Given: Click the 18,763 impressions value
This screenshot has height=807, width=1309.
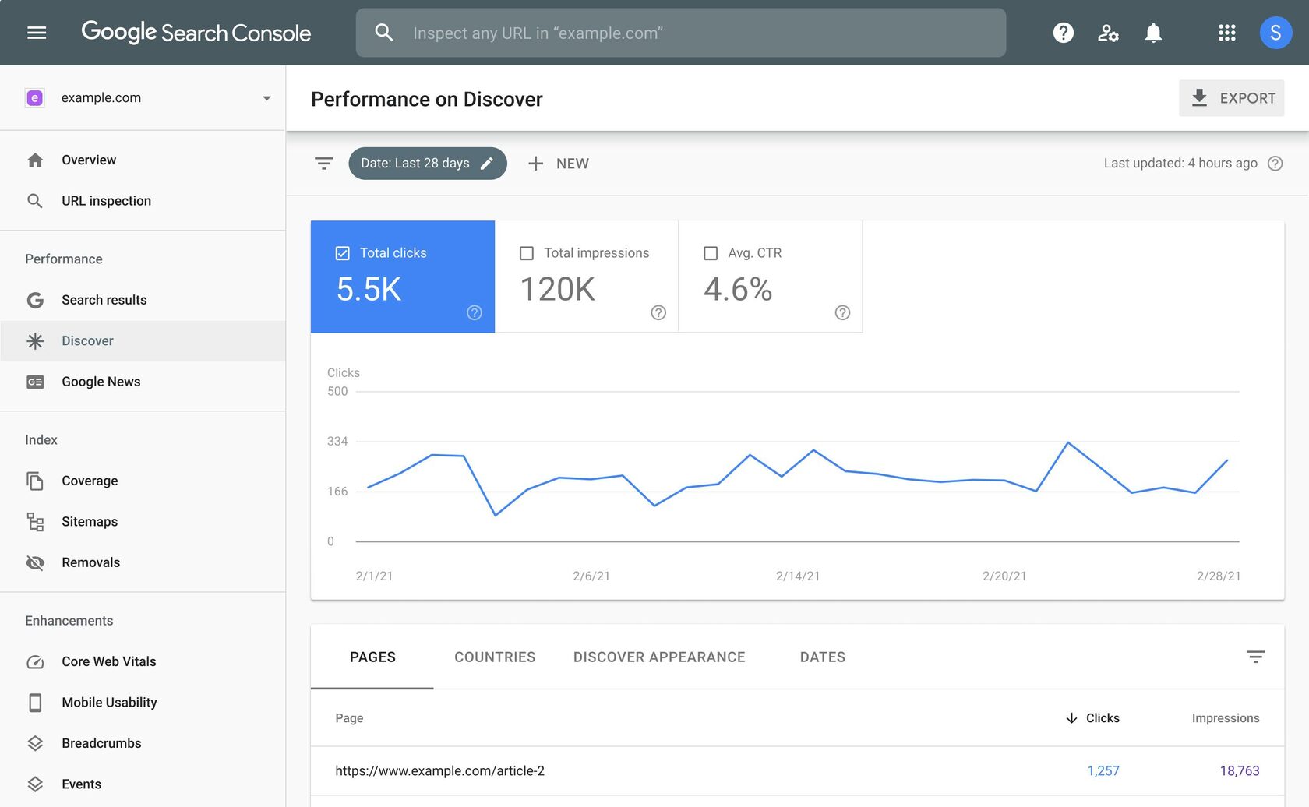Looking at the screenshot, I should click(1239, 771).
